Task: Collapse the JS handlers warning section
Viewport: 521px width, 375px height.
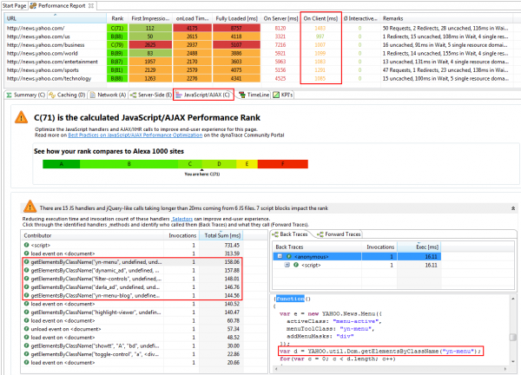Action: pos(513,208)
